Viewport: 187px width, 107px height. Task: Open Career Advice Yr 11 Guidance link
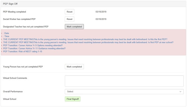tap(34, 48)
